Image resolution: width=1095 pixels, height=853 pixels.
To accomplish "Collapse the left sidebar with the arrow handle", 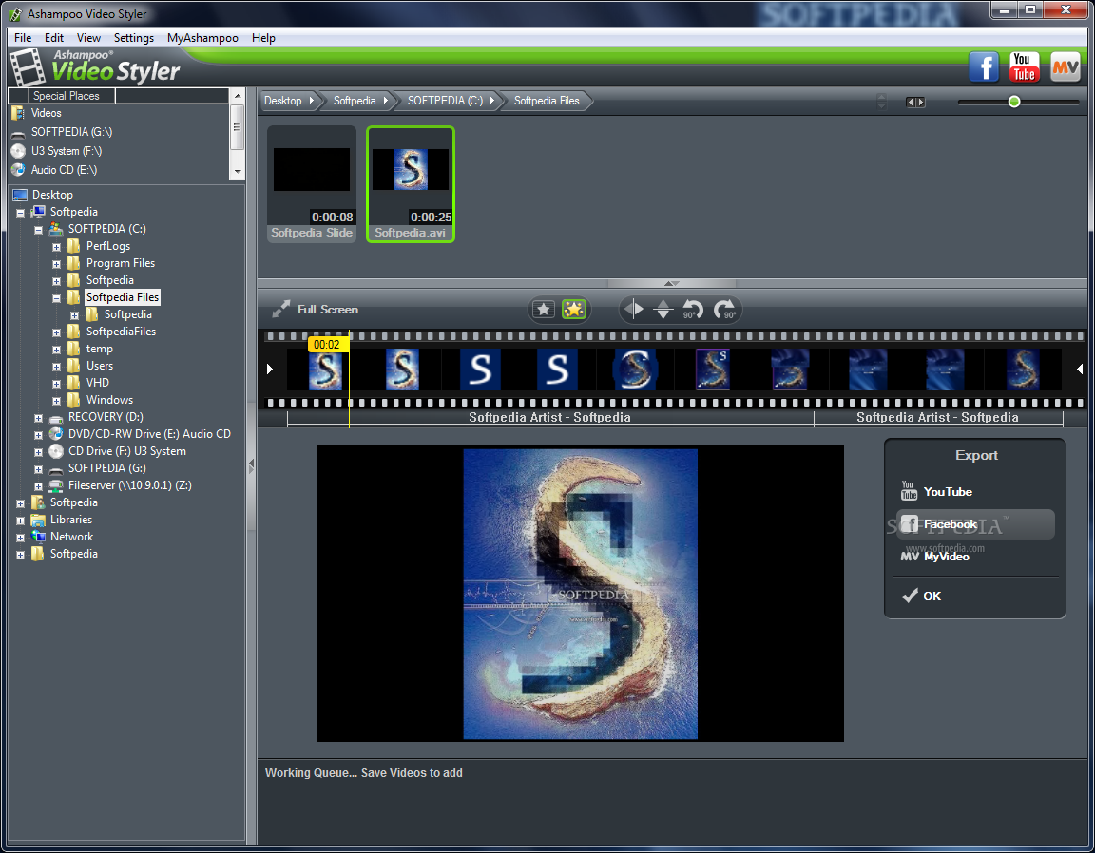I will tap(251, 464).
